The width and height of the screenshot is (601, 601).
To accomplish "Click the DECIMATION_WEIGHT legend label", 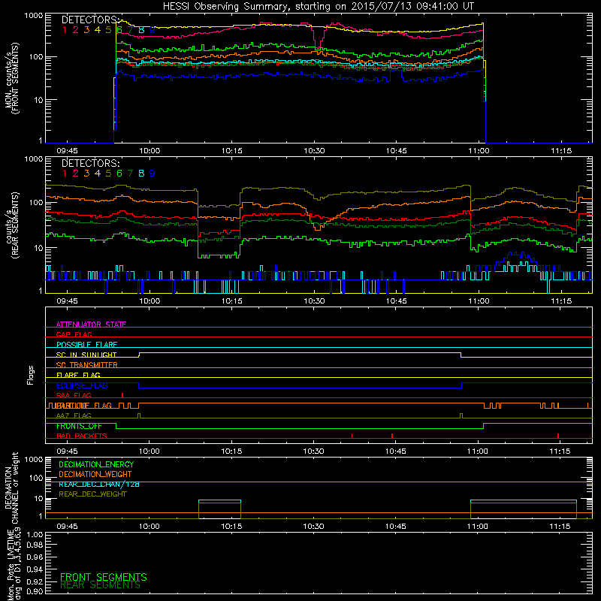I will 95,475.
